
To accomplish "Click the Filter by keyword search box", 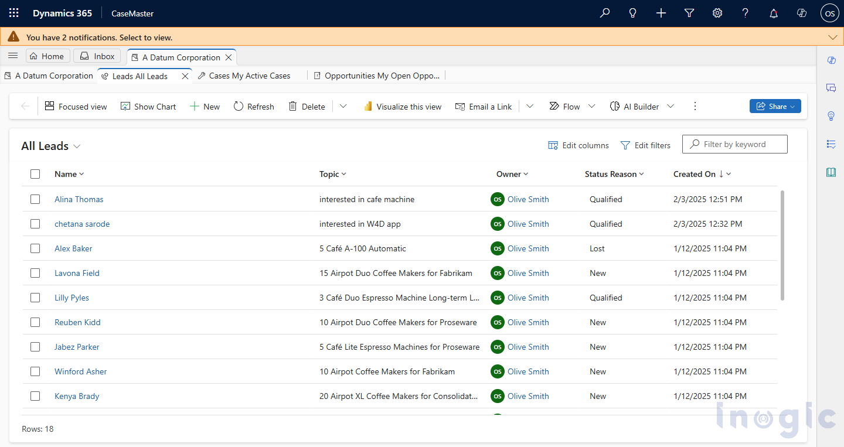I will [735, 144].
